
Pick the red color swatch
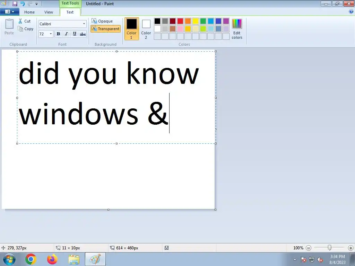click(180, 21)
